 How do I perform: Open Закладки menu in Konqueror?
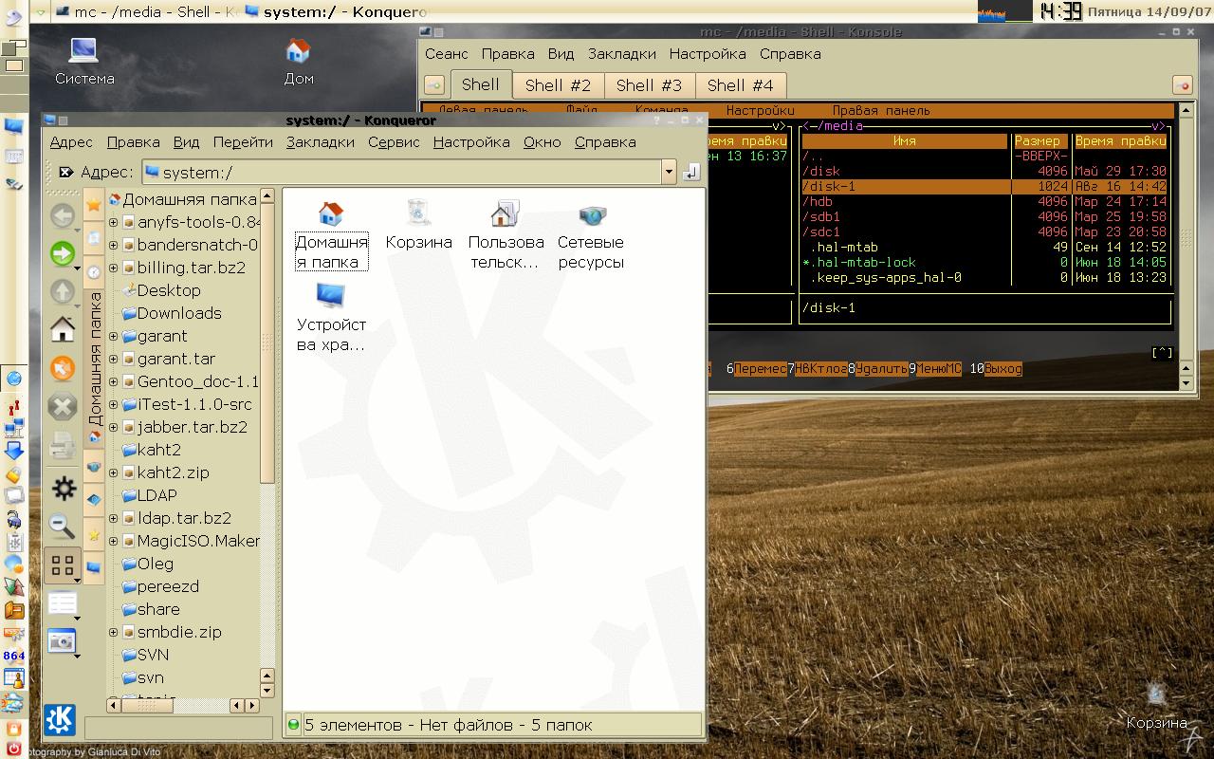pos(321,142)
